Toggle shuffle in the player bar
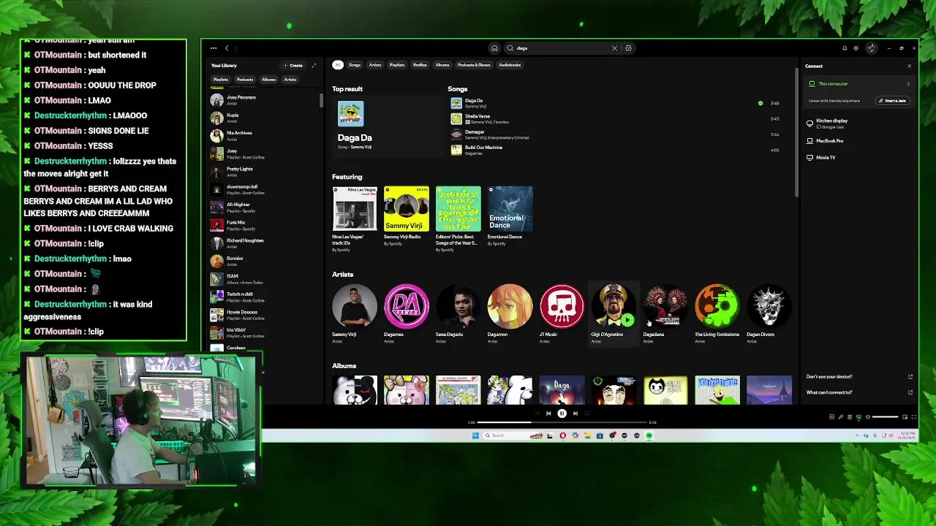The width and height of the screenshot is (936, 526). point(536,413)
